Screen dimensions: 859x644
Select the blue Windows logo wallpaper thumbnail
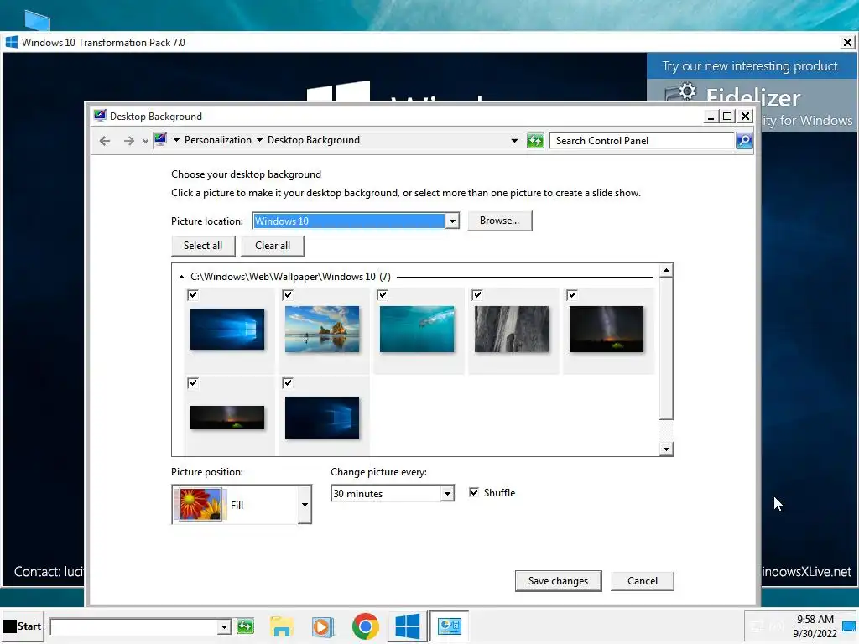pos(227,329)
